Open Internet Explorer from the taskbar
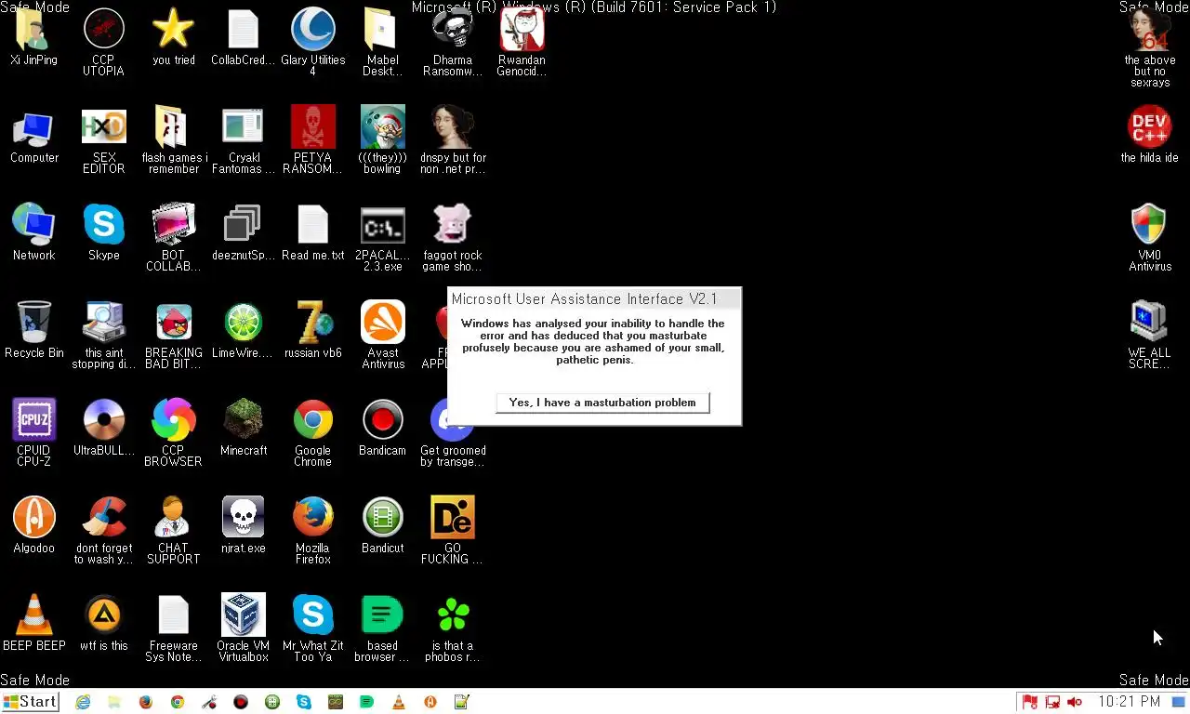The height and width of the screenshot is (714, 1190). pyautogui.click(x=83, y=702)
